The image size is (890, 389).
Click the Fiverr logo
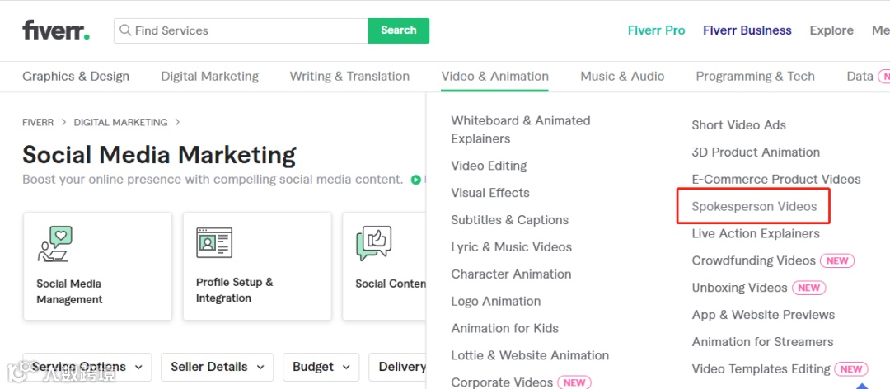coord(56,30)
